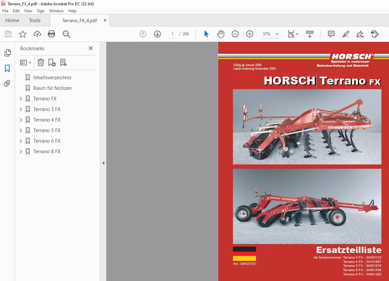Close the Terrano_FX_4.pdf tab

[105, 20]
